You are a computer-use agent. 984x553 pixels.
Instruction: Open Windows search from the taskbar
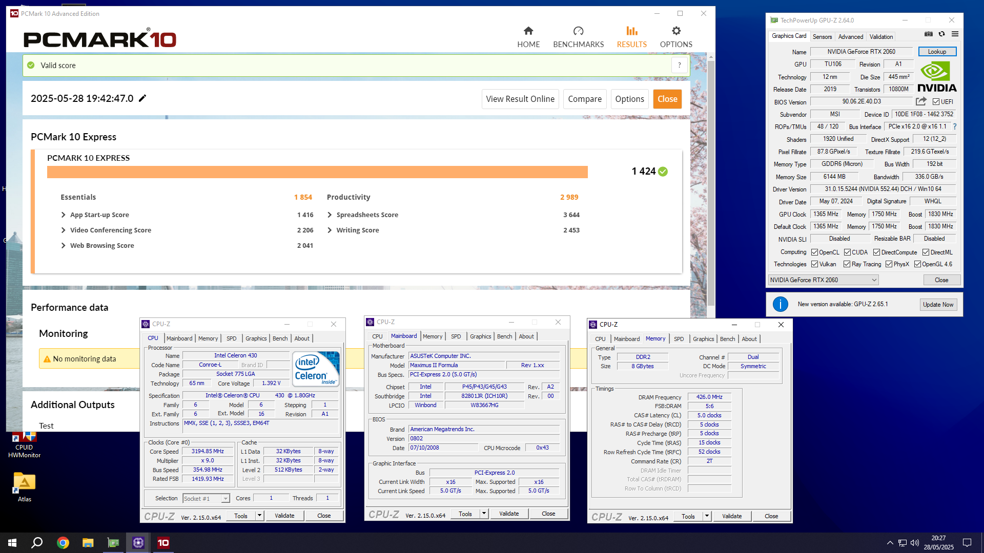tap(37, 543)
